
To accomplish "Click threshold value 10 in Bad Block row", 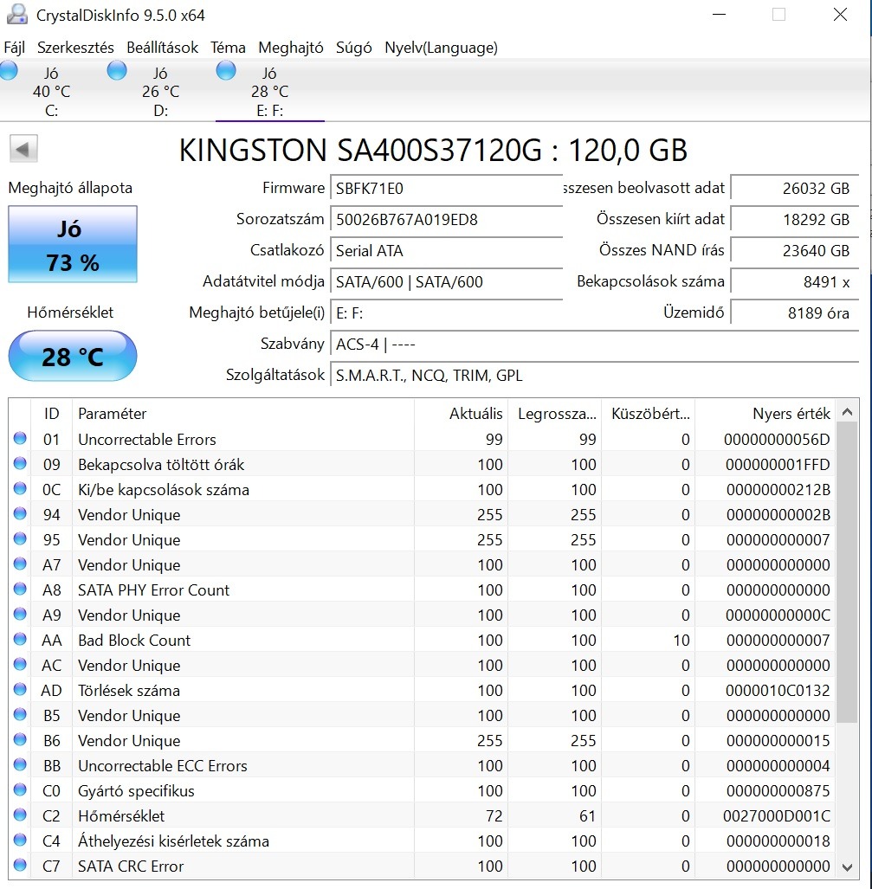I will (681, 640).
